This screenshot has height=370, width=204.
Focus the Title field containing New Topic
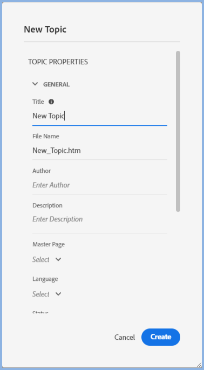(x=100, y=116)
